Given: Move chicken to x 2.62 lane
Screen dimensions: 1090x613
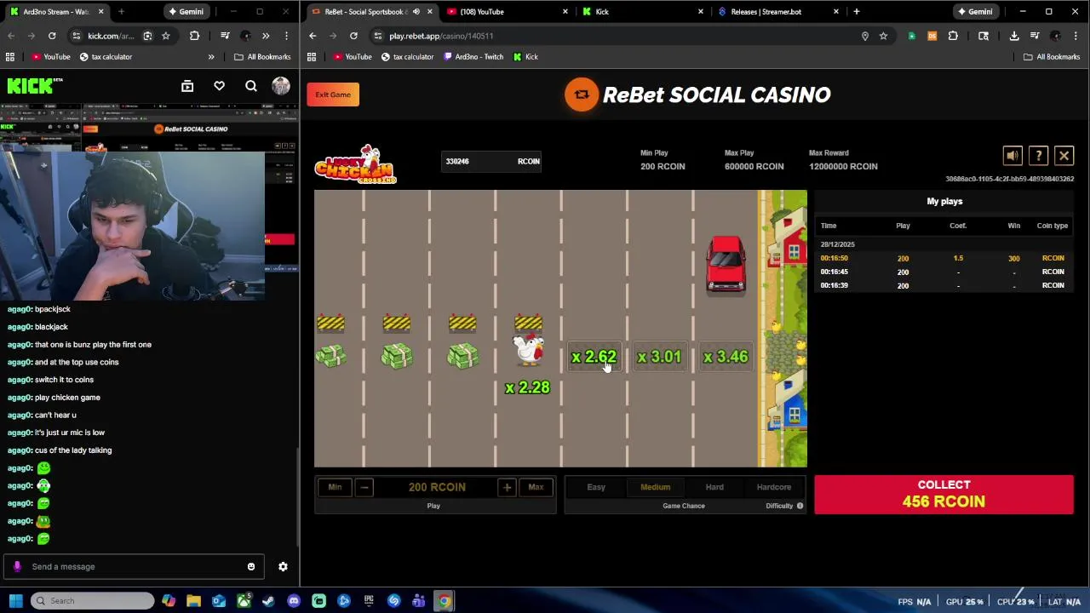Looking at the screenshot, I should 594,358.
